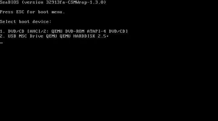Click the 'ESC' word in the prompt
Image resolution: width=218 pixels, height=121 pixels.
(20, 12)
